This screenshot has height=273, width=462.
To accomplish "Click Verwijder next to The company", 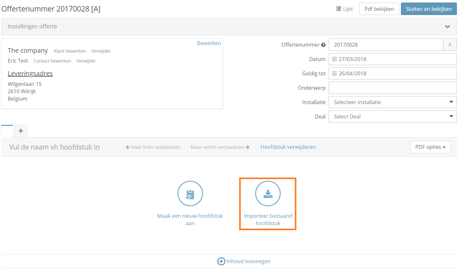I will [101, 51].
